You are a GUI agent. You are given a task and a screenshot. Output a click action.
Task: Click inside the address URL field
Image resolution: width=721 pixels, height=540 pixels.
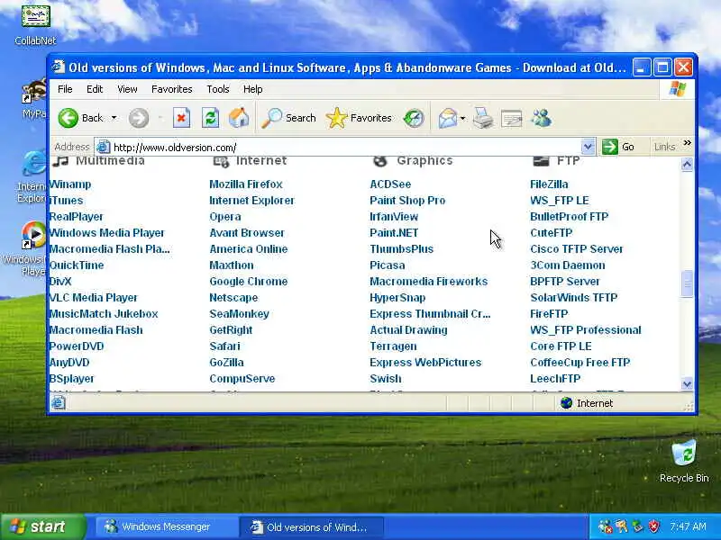(345, 148)
